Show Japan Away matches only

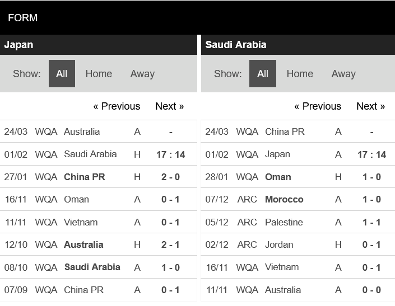142,74
